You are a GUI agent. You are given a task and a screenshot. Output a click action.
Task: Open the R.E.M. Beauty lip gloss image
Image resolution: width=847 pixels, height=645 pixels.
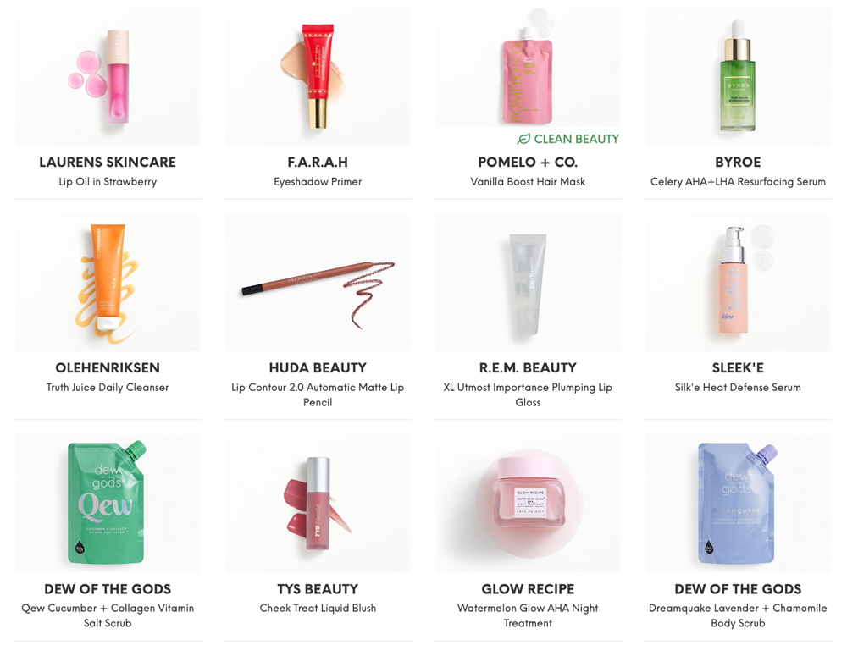528,282
